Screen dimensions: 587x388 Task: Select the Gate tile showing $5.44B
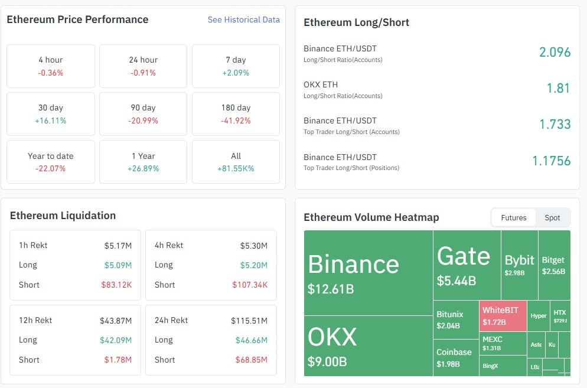click(x=464, y=260)
